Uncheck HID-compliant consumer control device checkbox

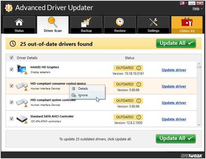click(x=12, y=86)
